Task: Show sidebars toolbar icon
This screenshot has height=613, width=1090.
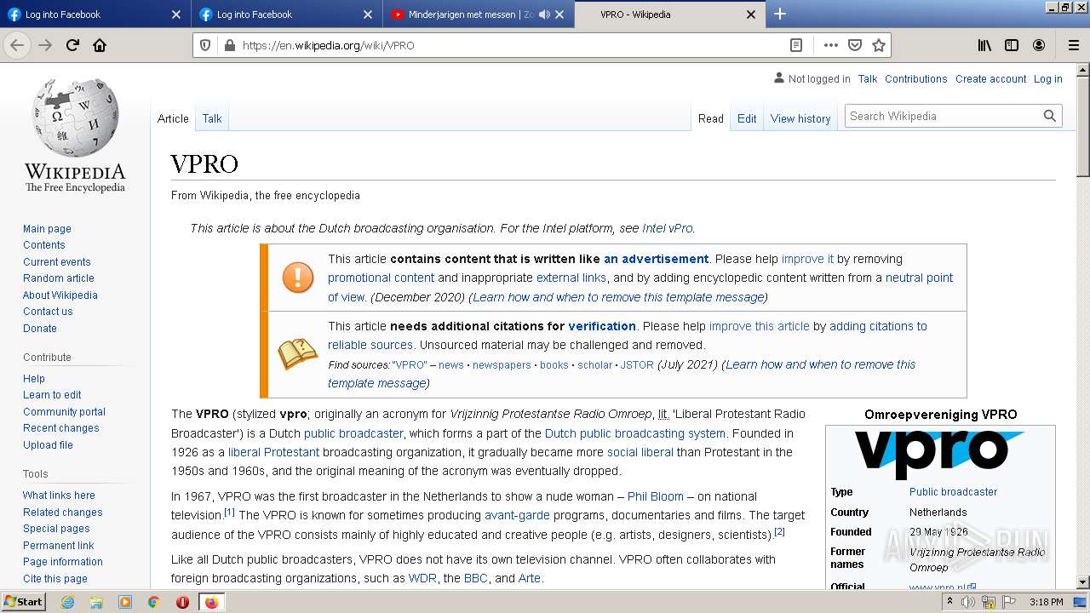Action: pyautogui.click(x=1012, y=45)
